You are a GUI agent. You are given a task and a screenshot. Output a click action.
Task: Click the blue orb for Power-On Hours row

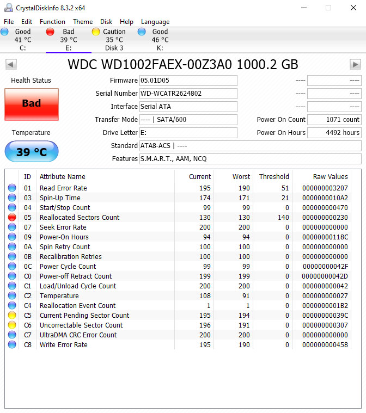tap(12, 237)
